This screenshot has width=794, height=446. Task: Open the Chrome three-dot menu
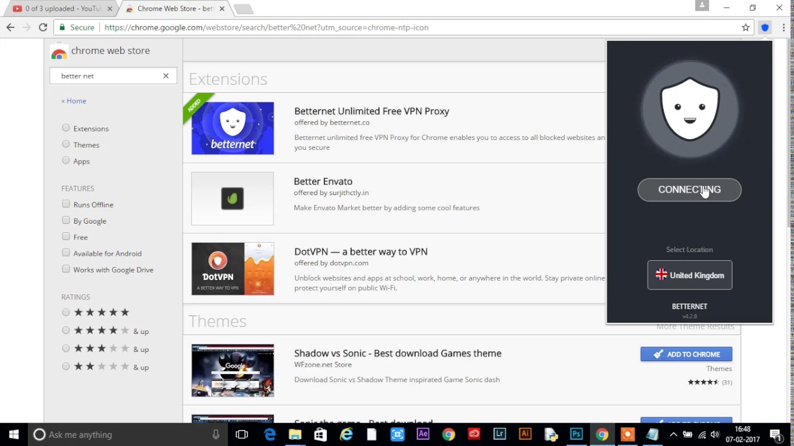[784, 27]
